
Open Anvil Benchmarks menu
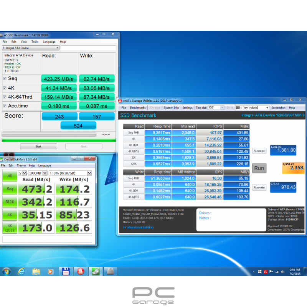(138, 107)
